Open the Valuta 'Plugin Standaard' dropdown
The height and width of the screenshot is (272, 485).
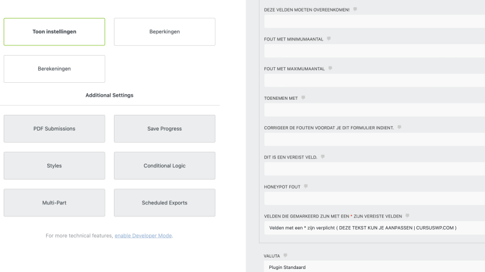coord(374,267)
